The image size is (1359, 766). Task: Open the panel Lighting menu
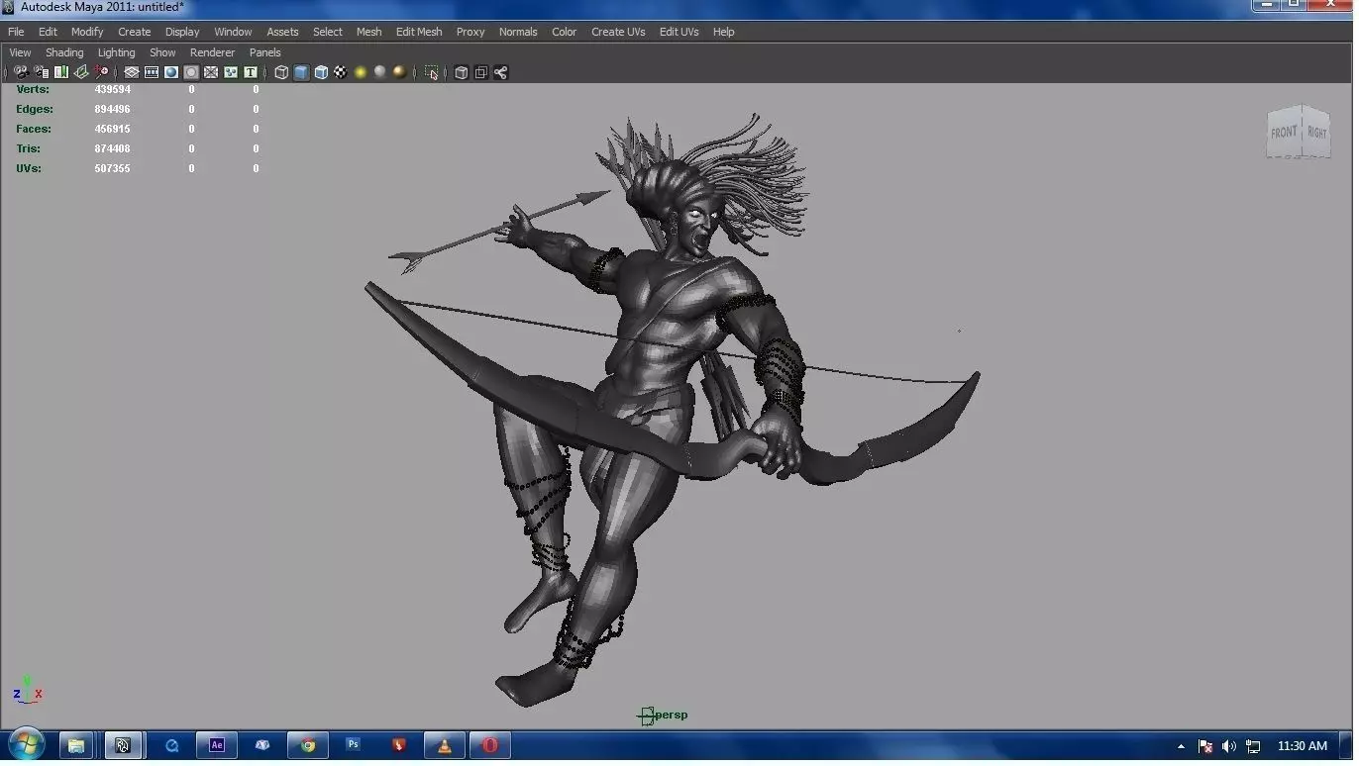116,52
